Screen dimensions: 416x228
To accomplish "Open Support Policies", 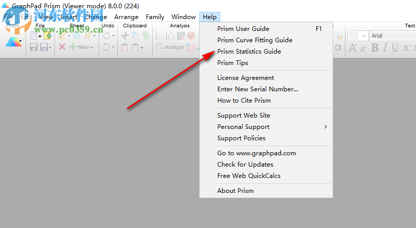I will coord(266,138).
